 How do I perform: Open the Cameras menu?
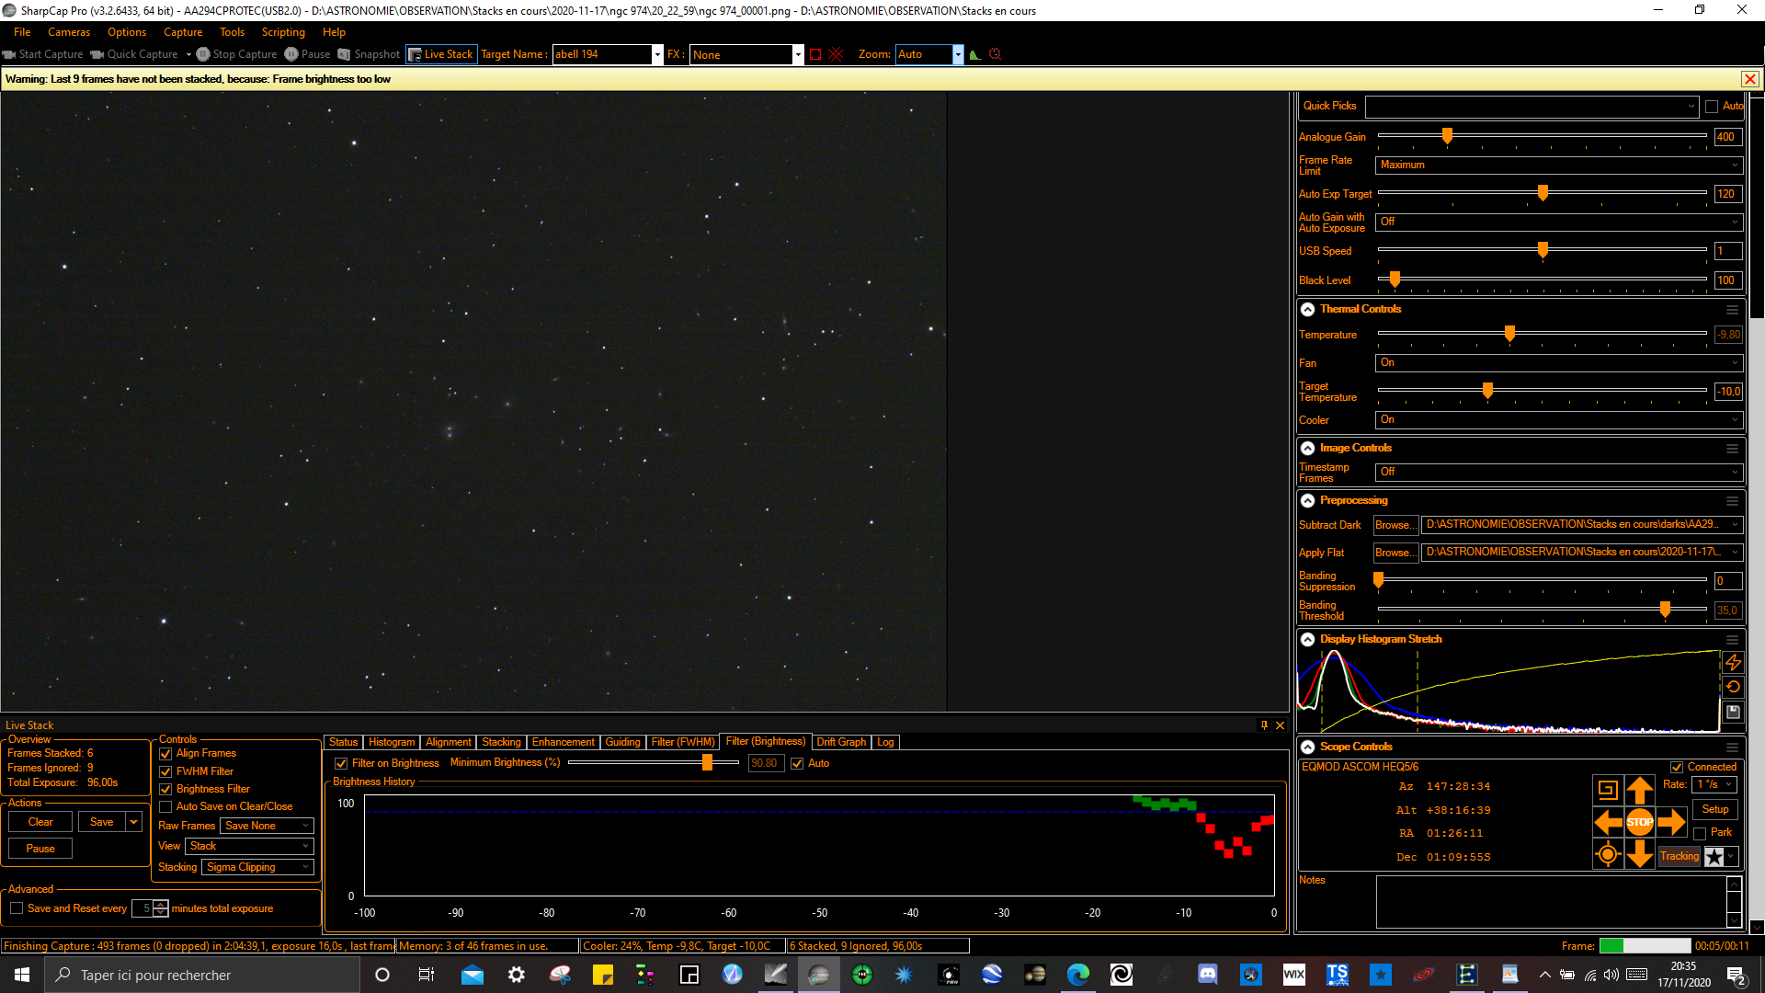coord(69,32)
